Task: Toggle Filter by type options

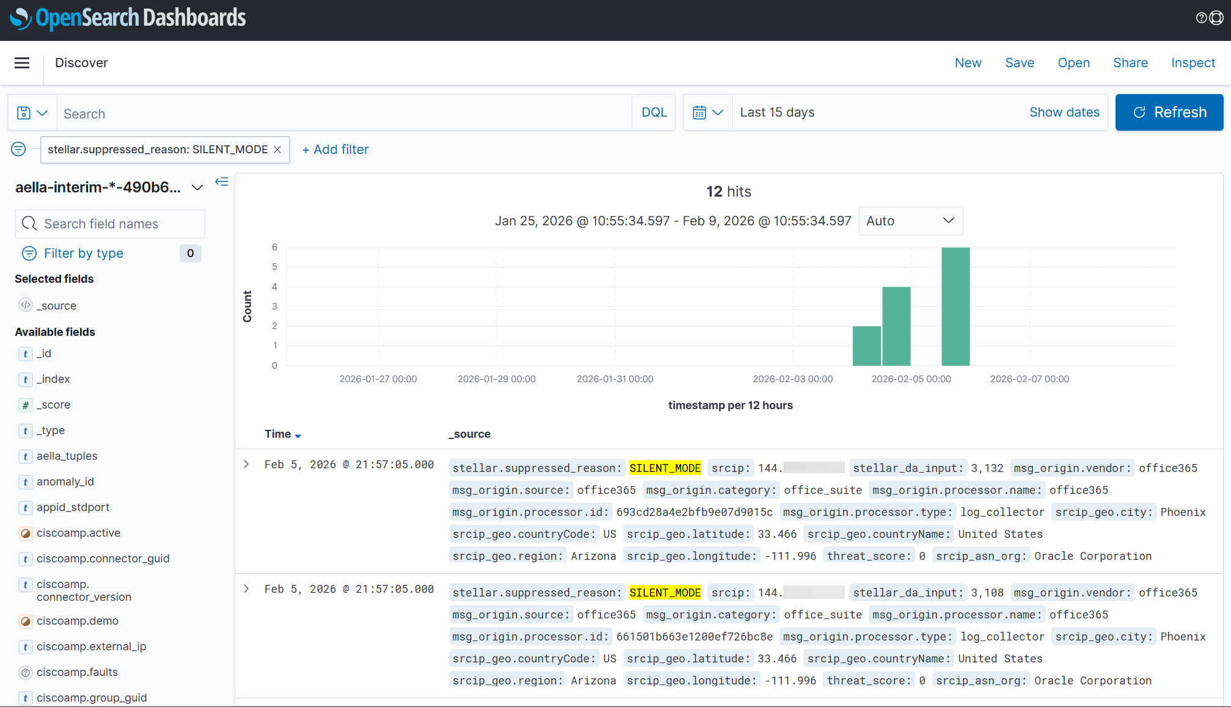Action: pos(83,253)
